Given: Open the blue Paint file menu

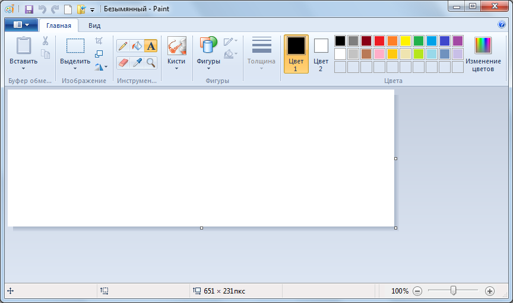Looking at the screenshot, I should pyautogui.click(x=21, y=25).
